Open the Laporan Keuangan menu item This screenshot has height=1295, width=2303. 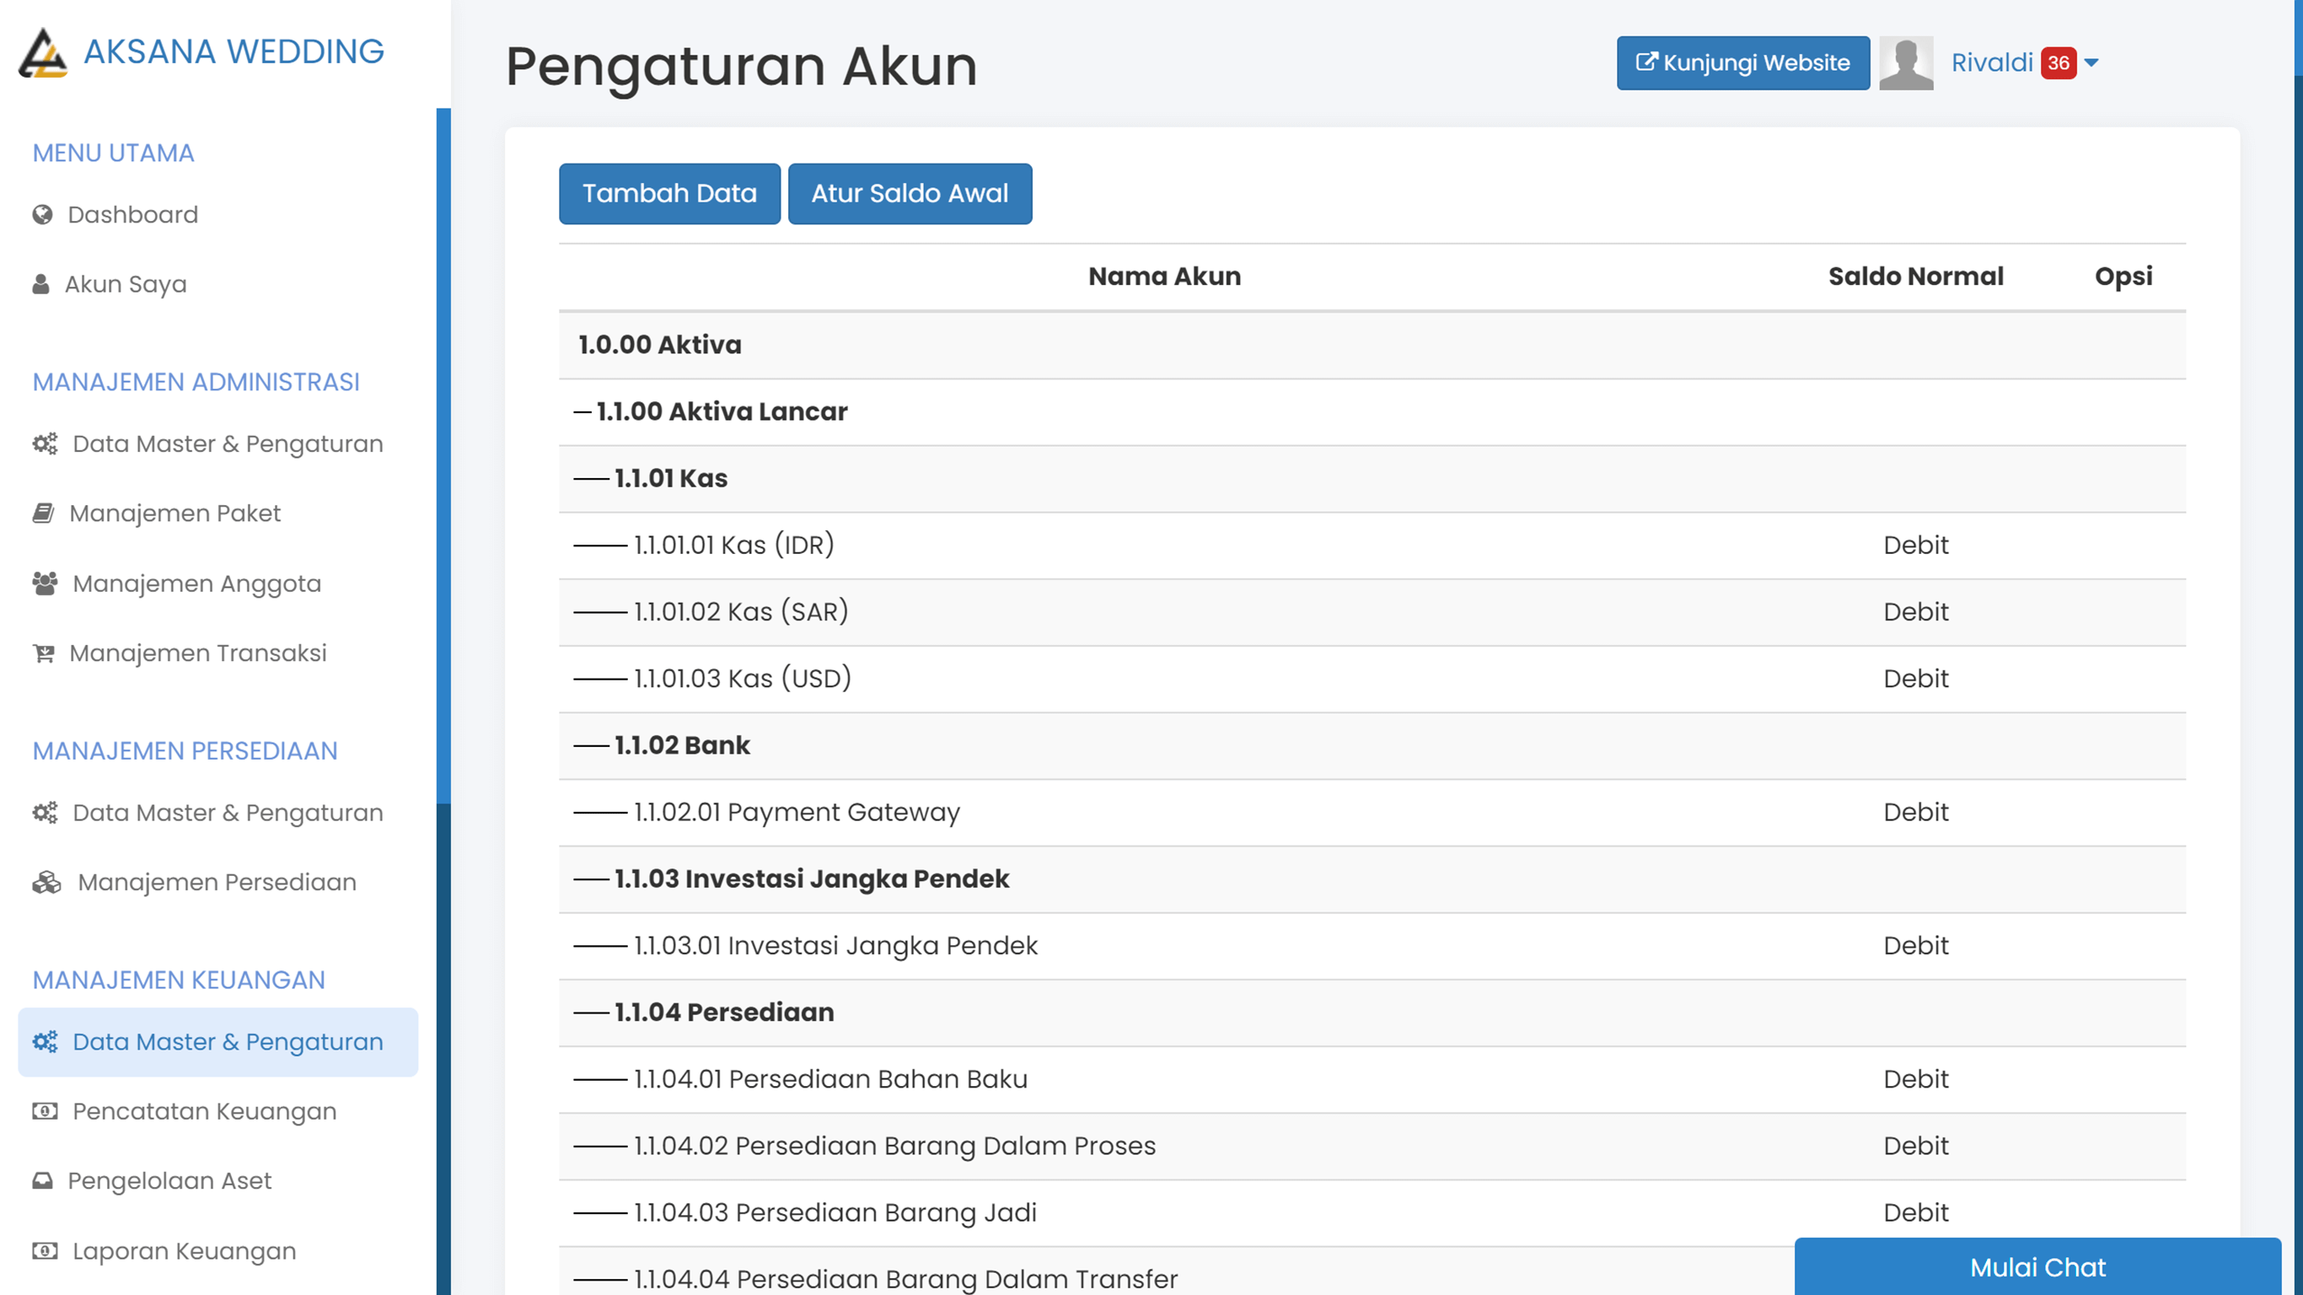coord(183,1250)
